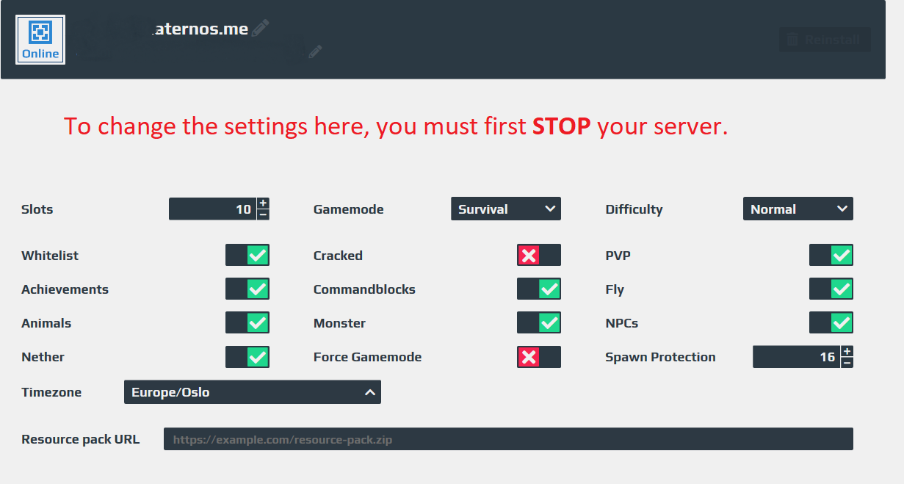Click the lower pencil edit icon in header
The height and width of the screenshot is (484, 904).
[x=315, y=51]
